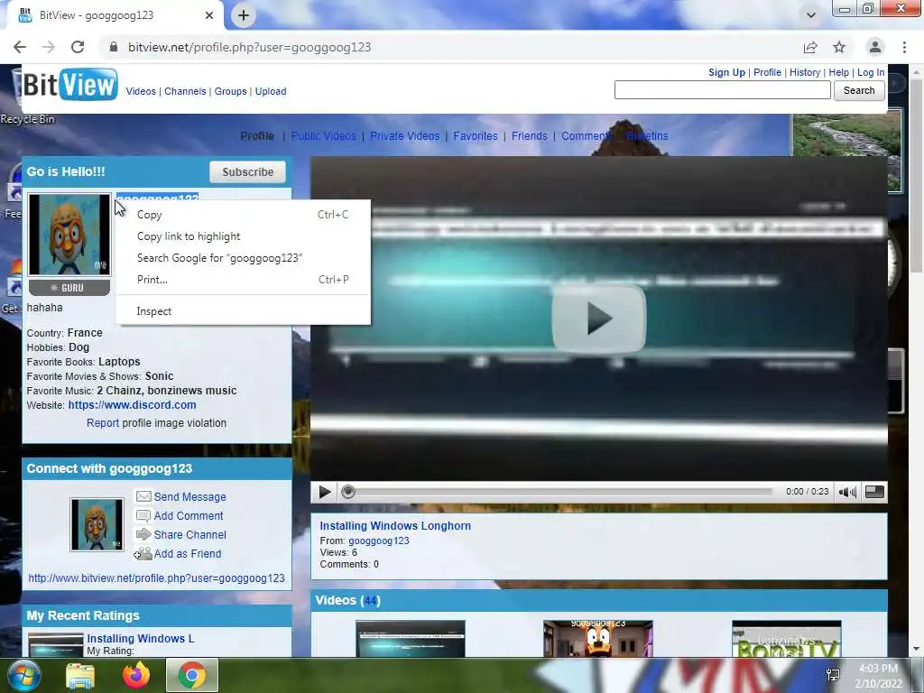Image resolution: width=924 pixels, height=693 pixels.
Task: Click the BitView logo
Action: 69,85
